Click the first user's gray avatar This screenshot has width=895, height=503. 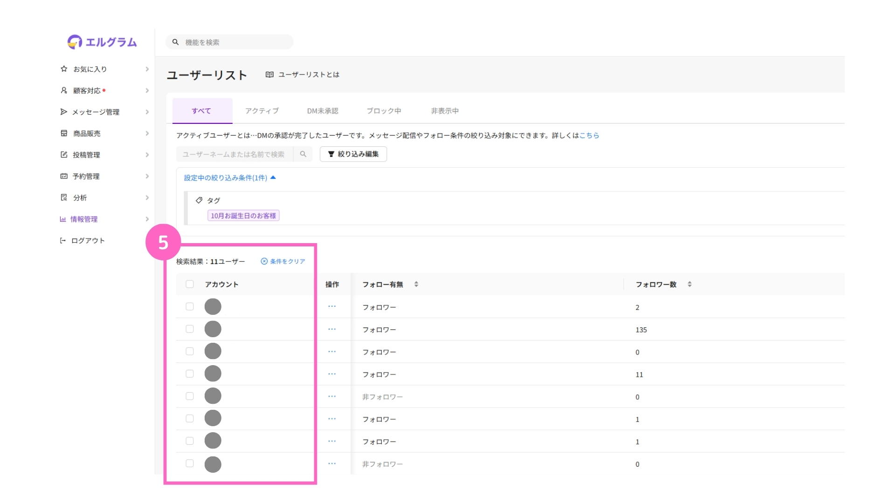[x=213, y=306]
